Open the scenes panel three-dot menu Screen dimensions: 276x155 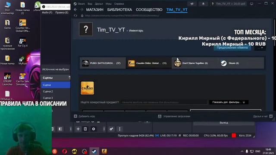[x=71, y=129]
